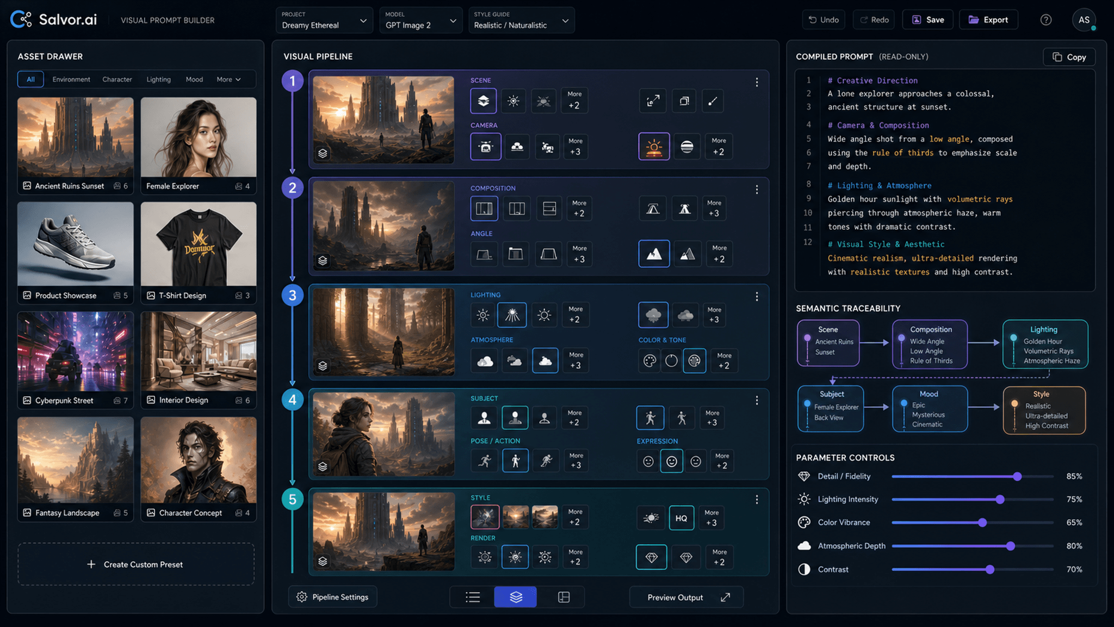Viewport: 1114px width, 627px height.
Task: Switch to the grid layout view toggle
Action: (564, 598)
